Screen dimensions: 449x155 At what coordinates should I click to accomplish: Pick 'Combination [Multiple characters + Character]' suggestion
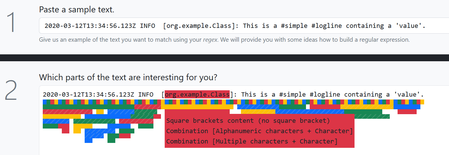pyautogui.click(x=252, y=141)
